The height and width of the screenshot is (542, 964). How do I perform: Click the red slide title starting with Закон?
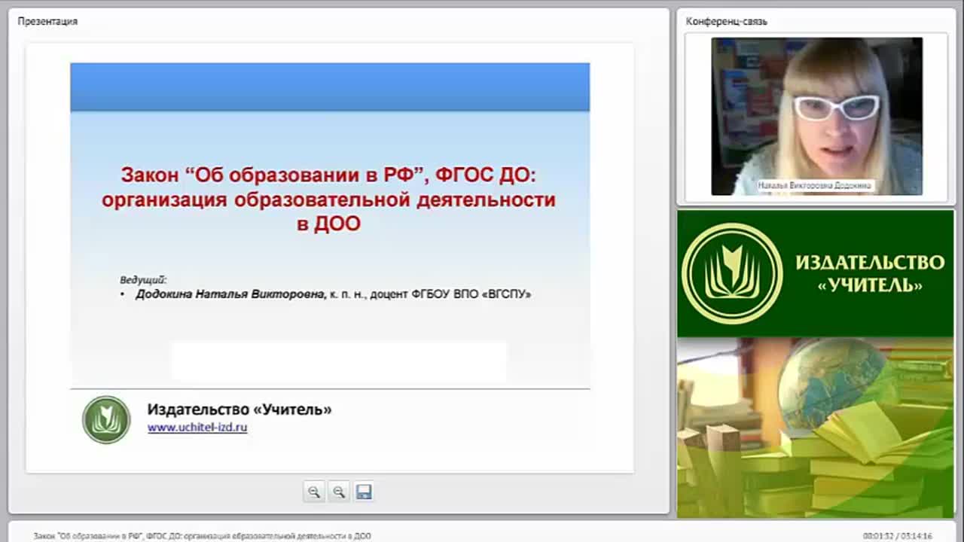[x=329, y=199]
